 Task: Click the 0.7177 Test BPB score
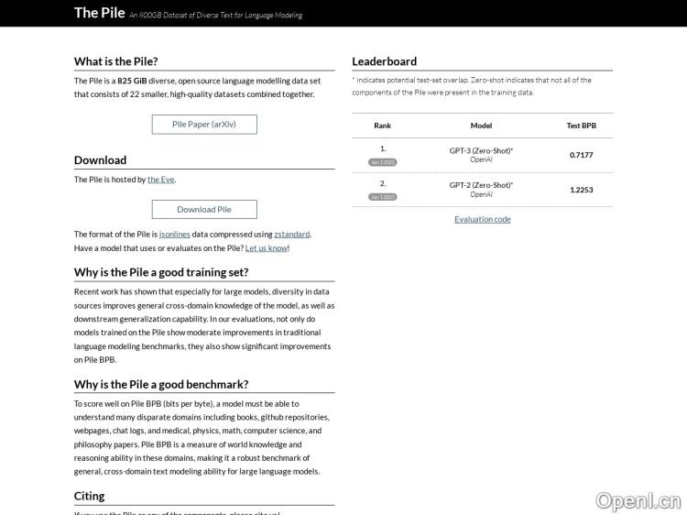(581, 155)
